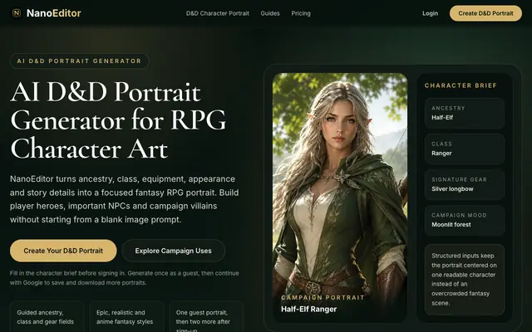Click the Guided ancestry, class and gear card
Viewport: 532px width, 332px height.
coord(47,317)
